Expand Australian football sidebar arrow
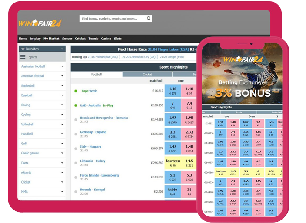The width and height of the screenshot is (306, 223). 62,66
